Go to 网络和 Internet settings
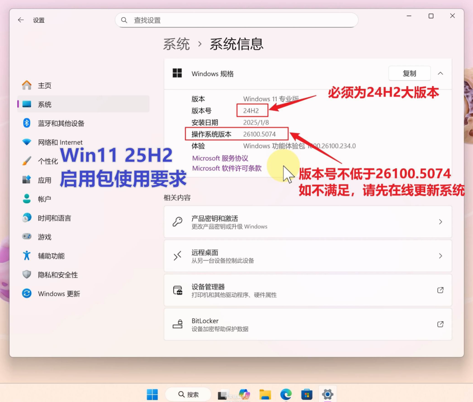 pos(60,142)
